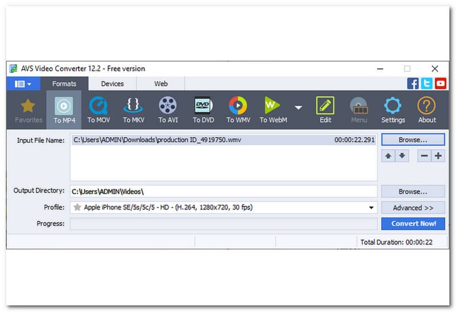Browse for the output directory
The height and width of the screenshot is (312, 456).
point(413,192)
